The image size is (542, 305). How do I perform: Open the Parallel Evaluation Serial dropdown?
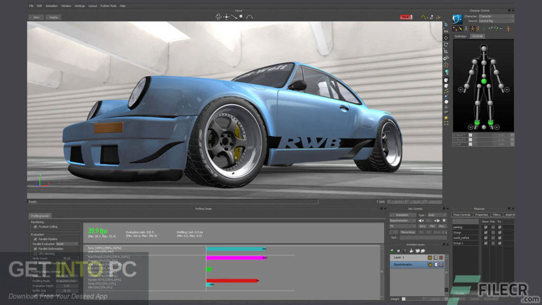click(67, 244)
